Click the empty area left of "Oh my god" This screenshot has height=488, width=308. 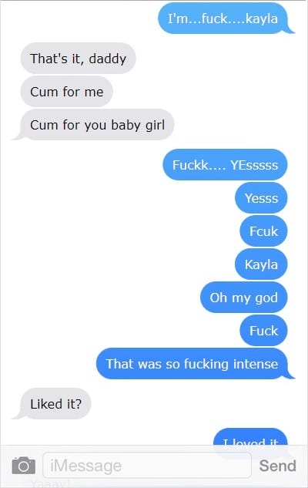click(99, 298)
